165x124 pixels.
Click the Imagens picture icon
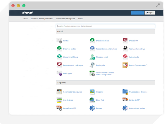92,92
